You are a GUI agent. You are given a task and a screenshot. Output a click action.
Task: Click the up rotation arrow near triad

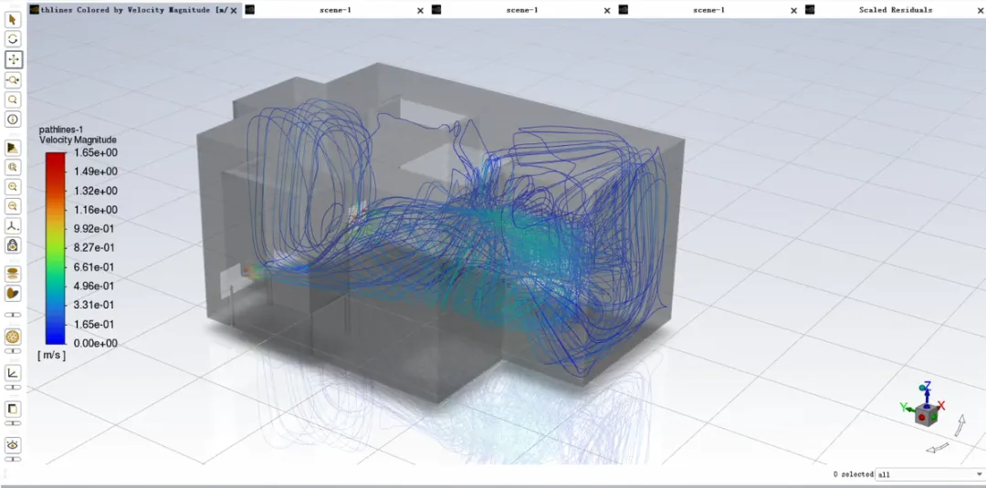point(960,423)
